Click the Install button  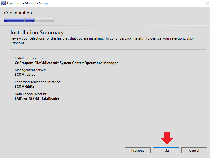(166, 150)
